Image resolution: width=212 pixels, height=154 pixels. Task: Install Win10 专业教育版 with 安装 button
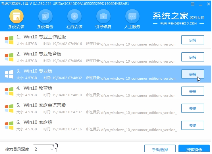coord(192,57)
